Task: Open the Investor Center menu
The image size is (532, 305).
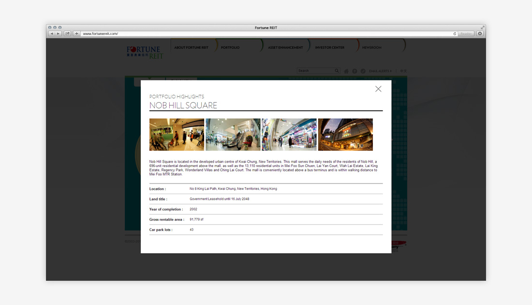Action: [x=330, y=47]
